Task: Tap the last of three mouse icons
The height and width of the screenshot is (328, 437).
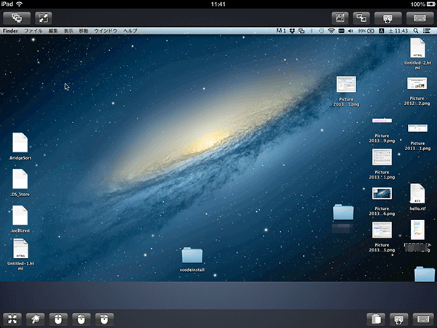Action: pyautogui.click(x=104, y=319)
